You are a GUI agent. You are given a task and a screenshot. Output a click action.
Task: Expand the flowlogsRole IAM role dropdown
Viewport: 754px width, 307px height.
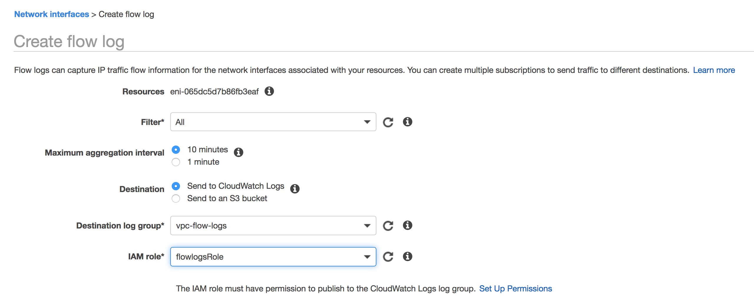coord(273,257)
